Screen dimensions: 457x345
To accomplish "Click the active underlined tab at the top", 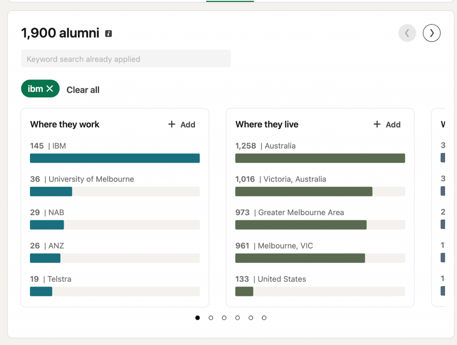I will pos(229,2).
